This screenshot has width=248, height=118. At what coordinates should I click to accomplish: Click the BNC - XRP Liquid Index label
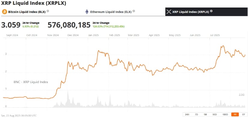(31, 82)
